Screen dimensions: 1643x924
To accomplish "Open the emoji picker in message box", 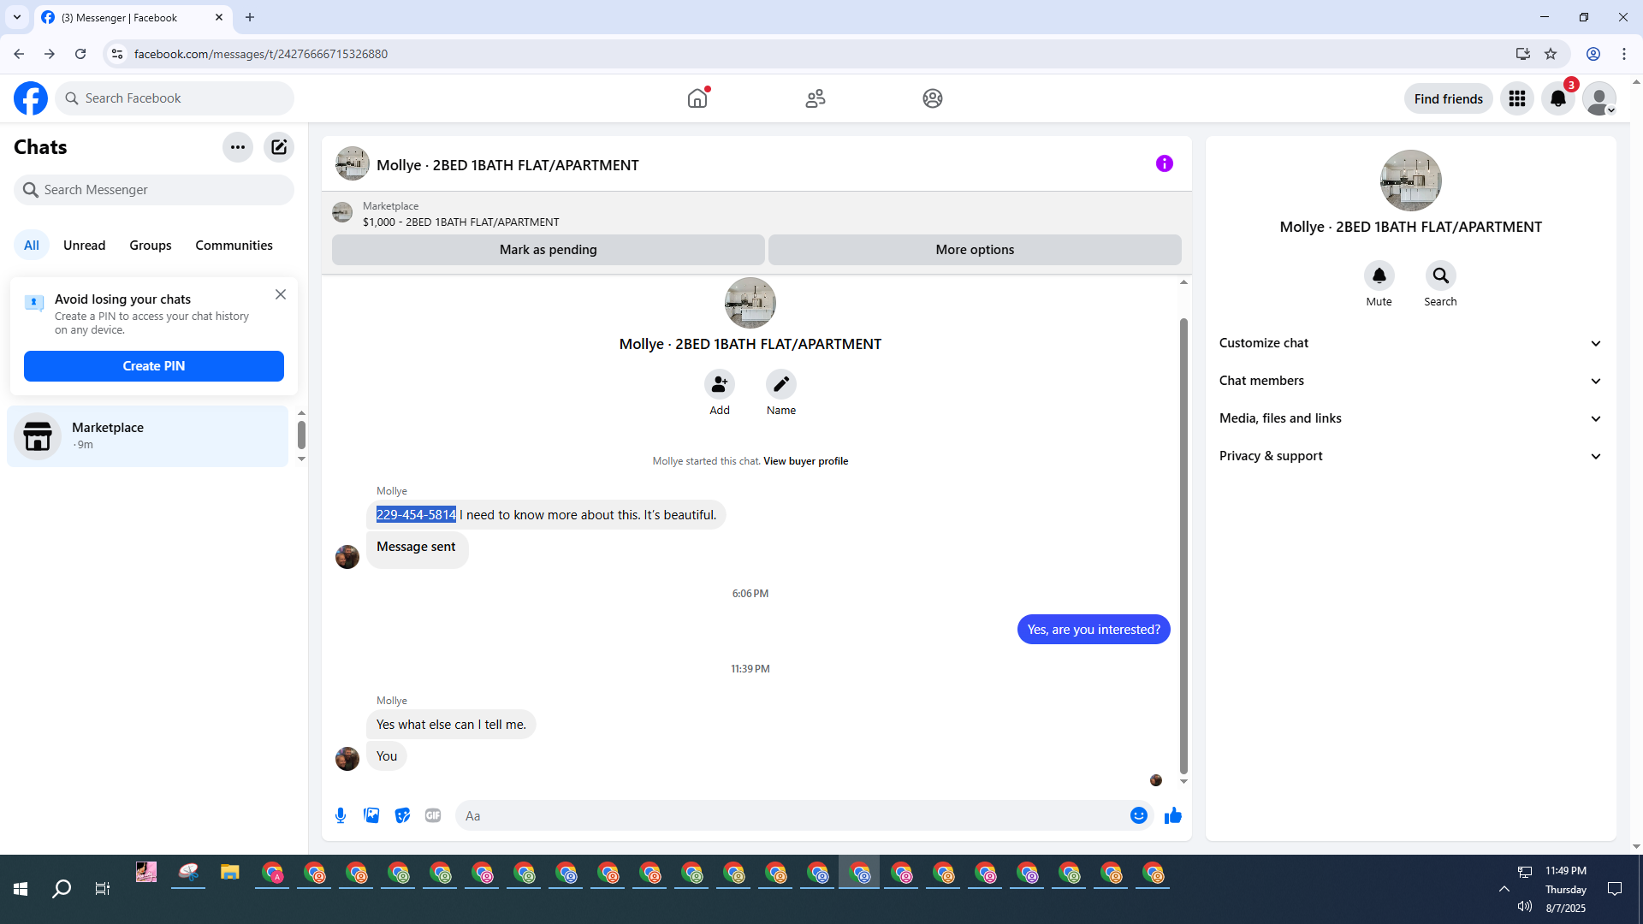I will tap(1138, 815).
